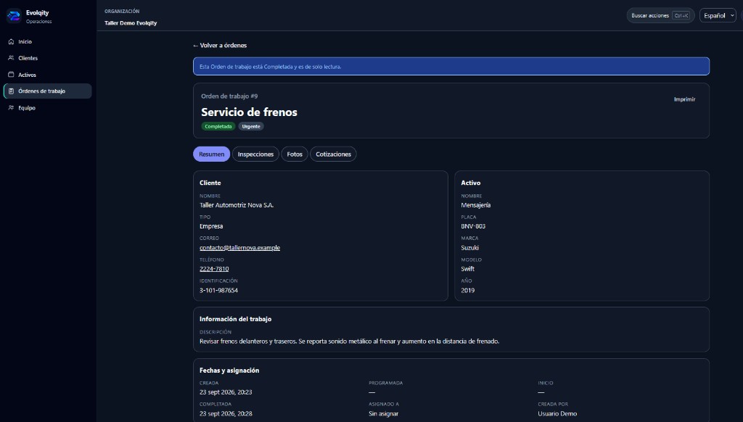Go back via Volver a órdenes

[220, 46]
